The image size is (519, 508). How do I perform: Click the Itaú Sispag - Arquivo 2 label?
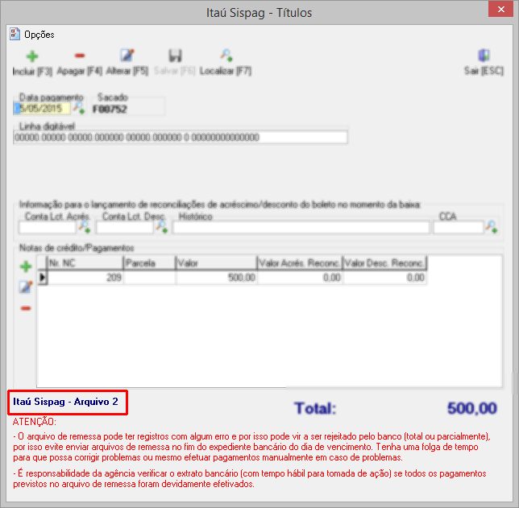click(x=65, y=402)
